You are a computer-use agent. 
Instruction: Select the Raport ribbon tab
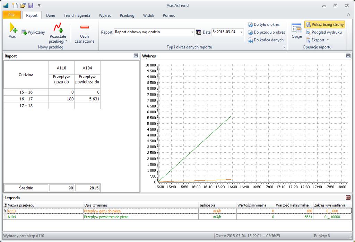pyautogui.click(x=32, y=15)
